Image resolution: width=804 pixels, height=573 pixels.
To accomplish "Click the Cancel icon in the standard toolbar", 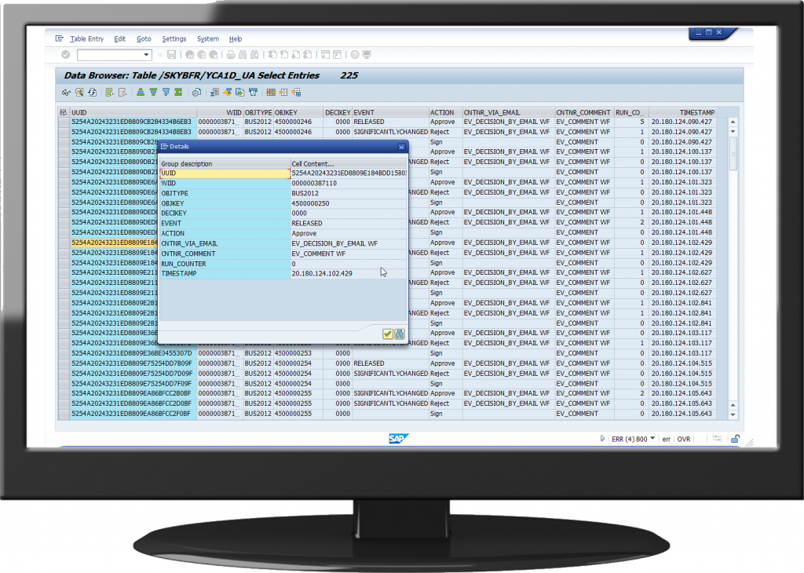I will (214, 54).
